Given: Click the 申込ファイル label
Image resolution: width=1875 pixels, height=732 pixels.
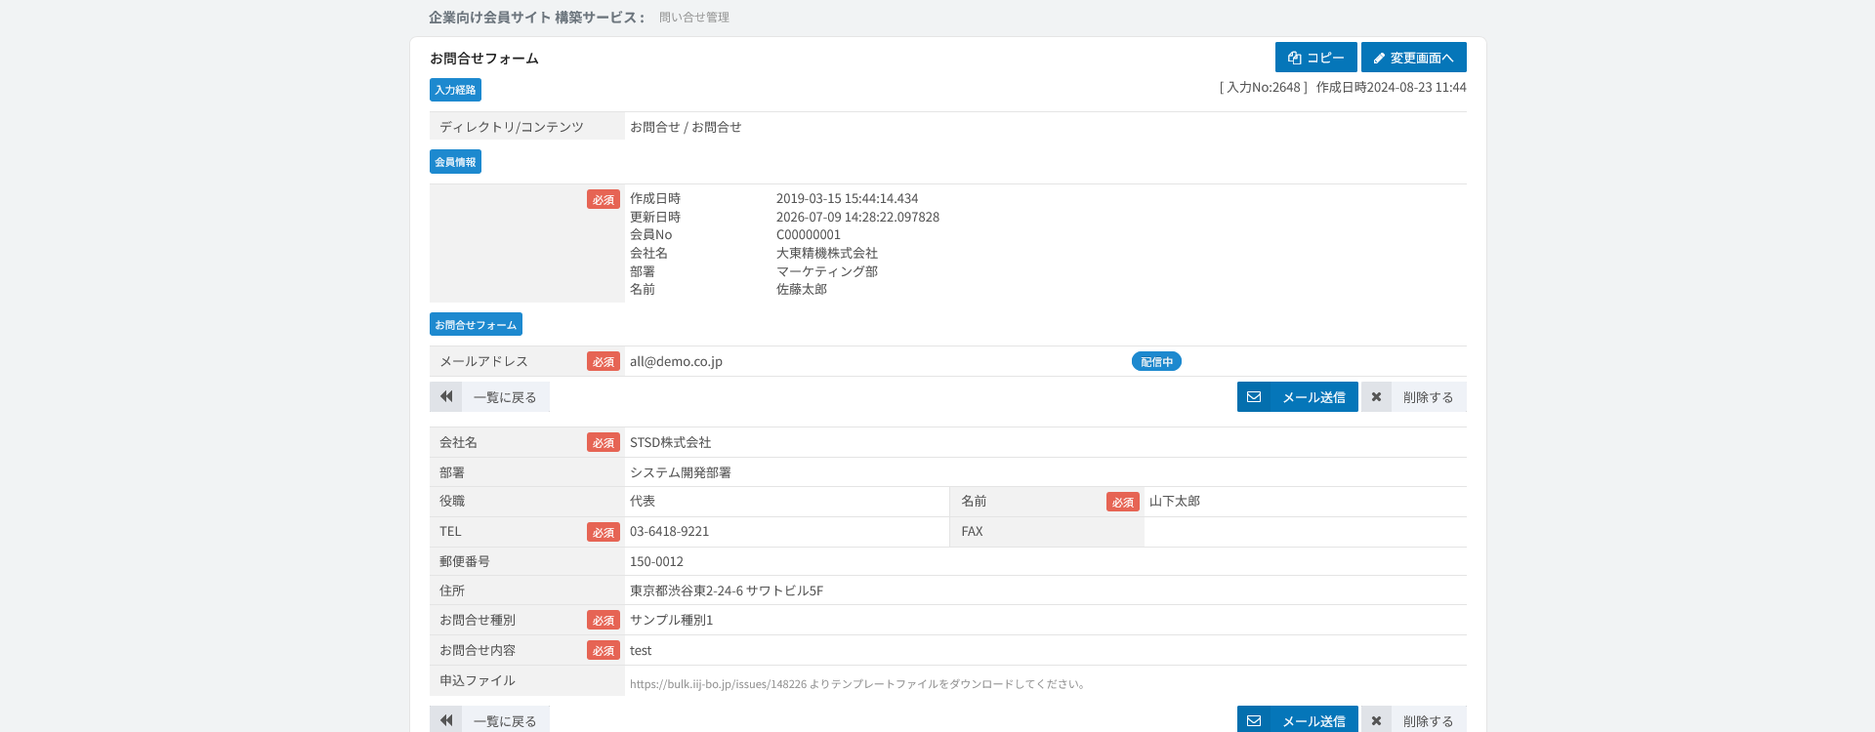Looking at the screenshot, I should pos(478,680).
